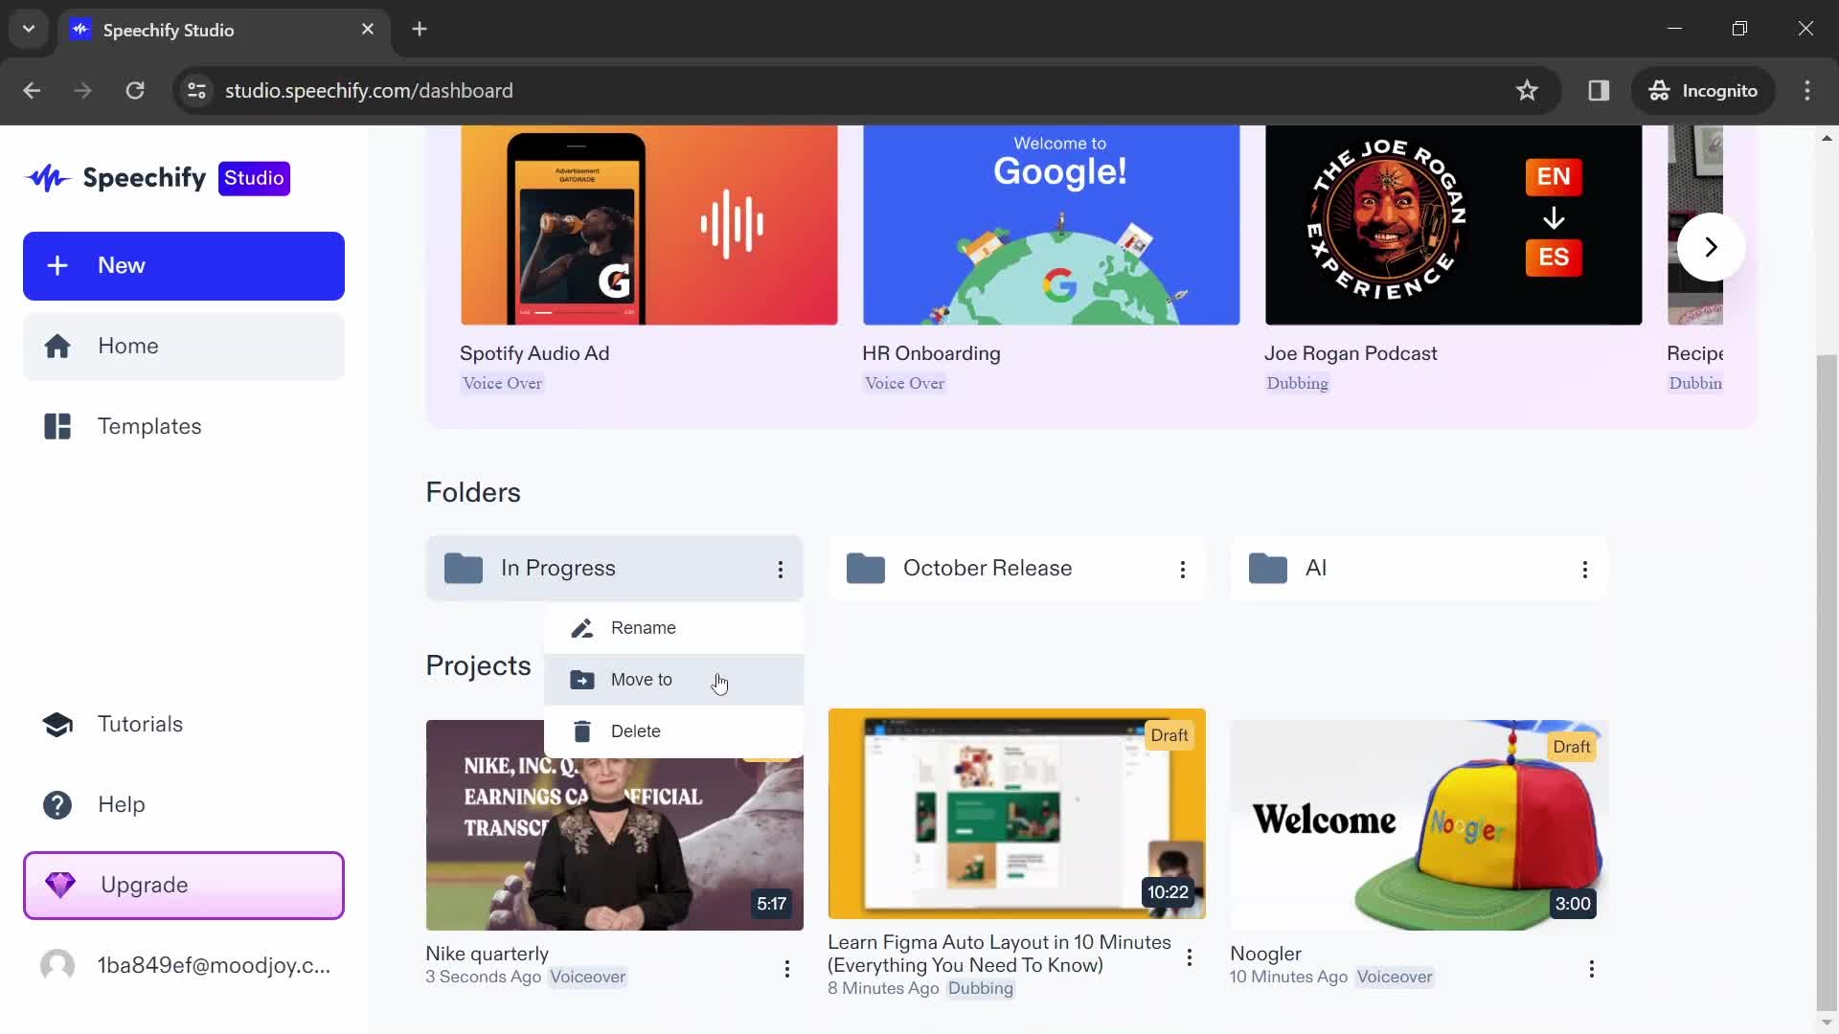The width and height of the screenshot is (1839, 1034).
Task: Open the tab search dropdown
Action: click(x=29, y=29)
